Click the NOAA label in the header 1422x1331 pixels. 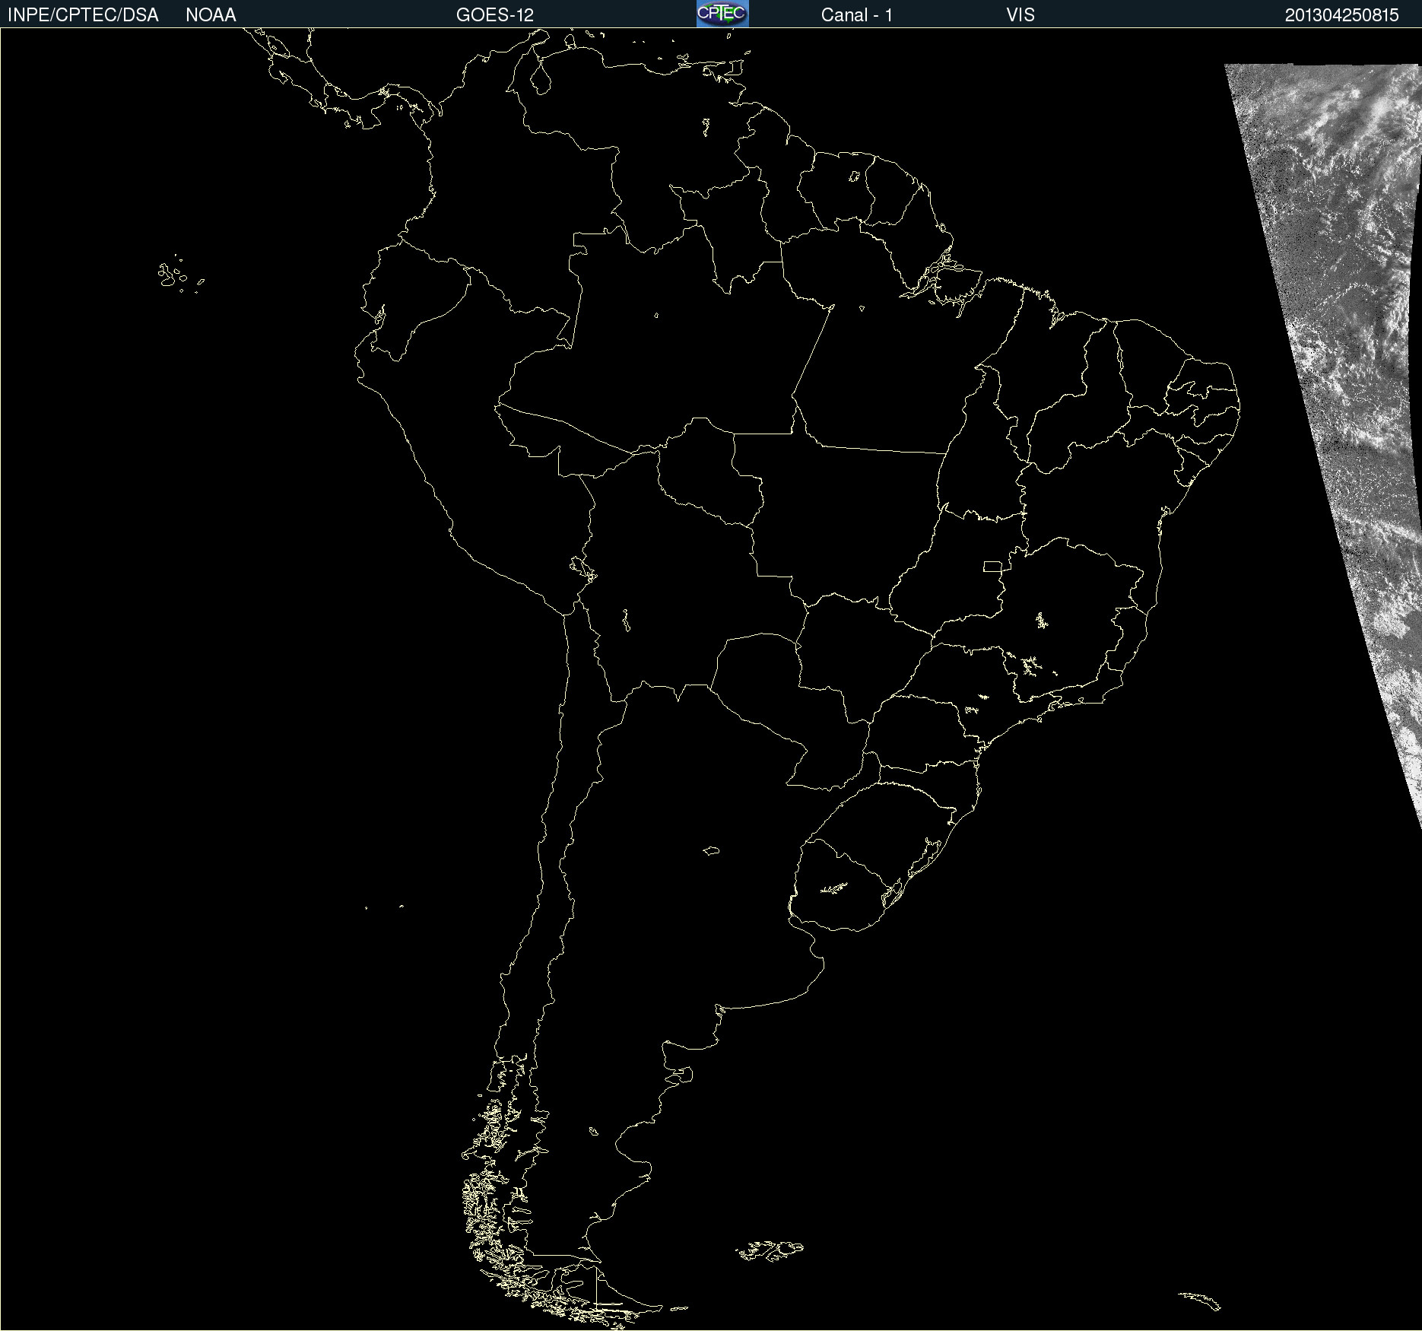pyautogui.click(x=211, y=15)
